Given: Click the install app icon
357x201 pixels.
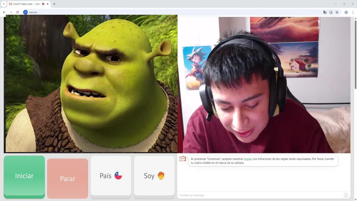Looking at the screenshot, I should coord(331,12).
